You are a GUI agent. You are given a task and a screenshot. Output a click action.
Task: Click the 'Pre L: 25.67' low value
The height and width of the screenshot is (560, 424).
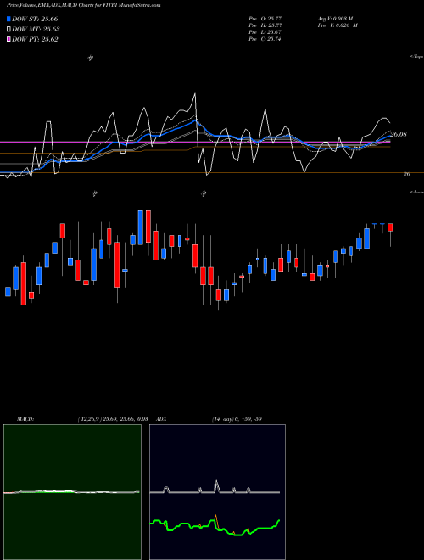(265, 32)
